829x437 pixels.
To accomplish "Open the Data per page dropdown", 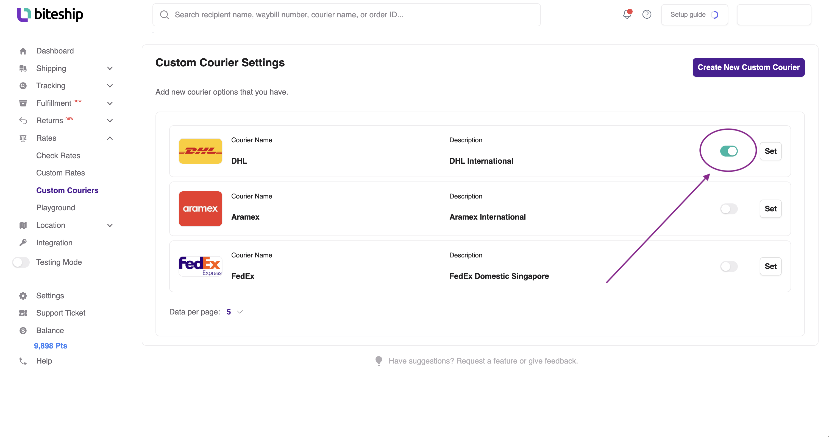I will click(x=235, y=312).
